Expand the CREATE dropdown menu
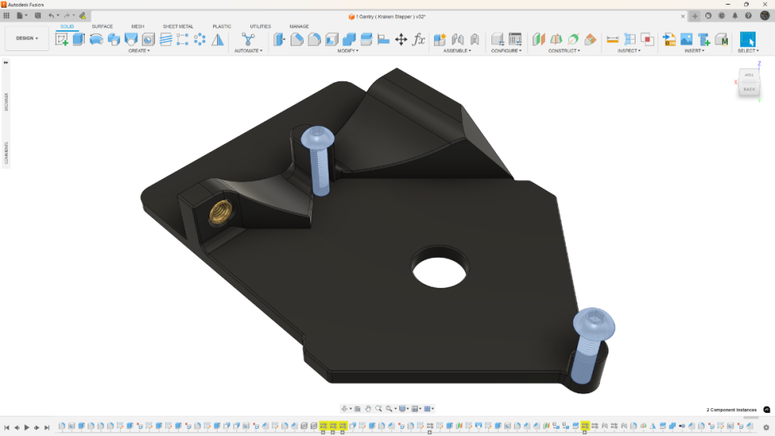The width and height of the screenshot is (775, 436). pyautogui.click(x=139, y=51)
